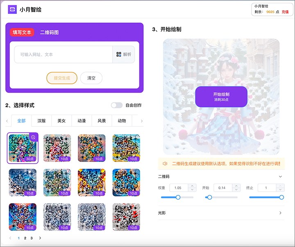Click the 终止 value field showing 1
This screenshot has height=247, width=295.
point(267,188)
